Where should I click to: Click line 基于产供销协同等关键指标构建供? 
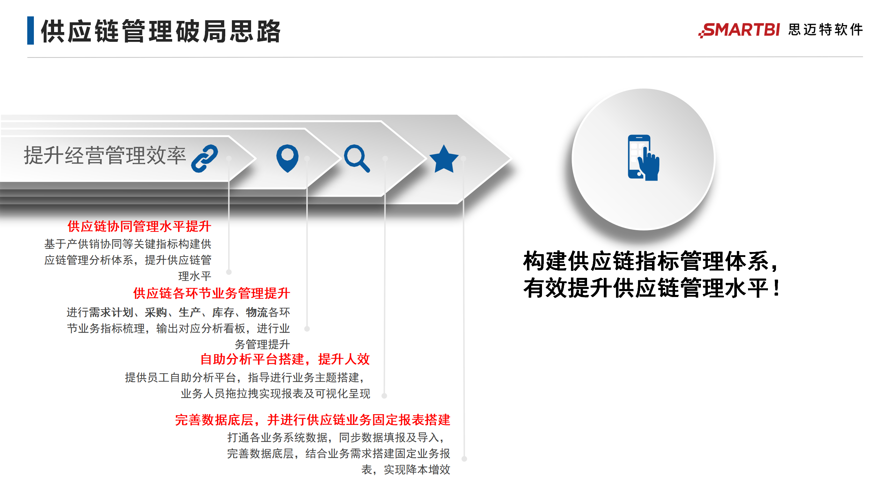point(128,244)
